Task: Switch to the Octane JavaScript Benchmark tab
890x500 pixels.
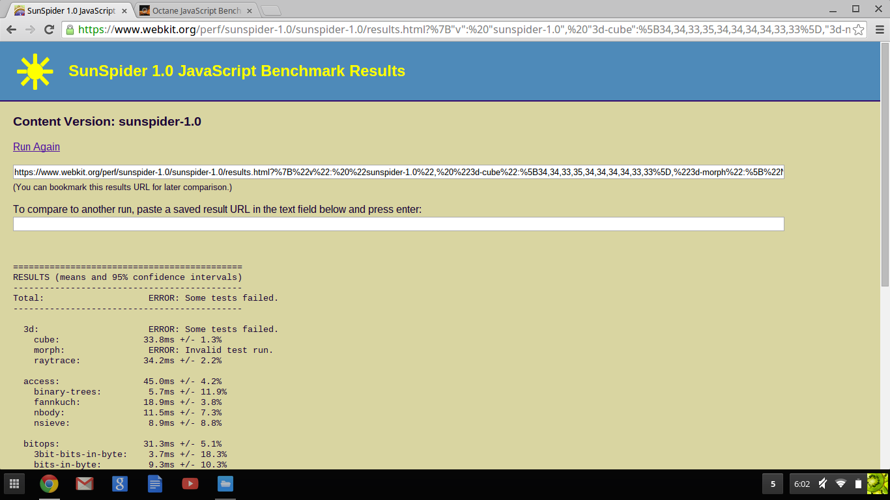Action: [x=196, y=10]
